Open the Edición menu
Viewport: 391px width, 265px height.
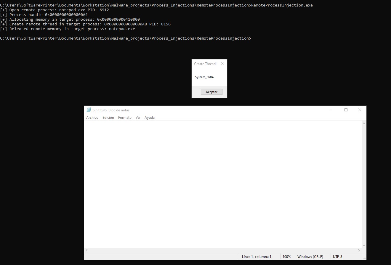[x=108, y=118]
